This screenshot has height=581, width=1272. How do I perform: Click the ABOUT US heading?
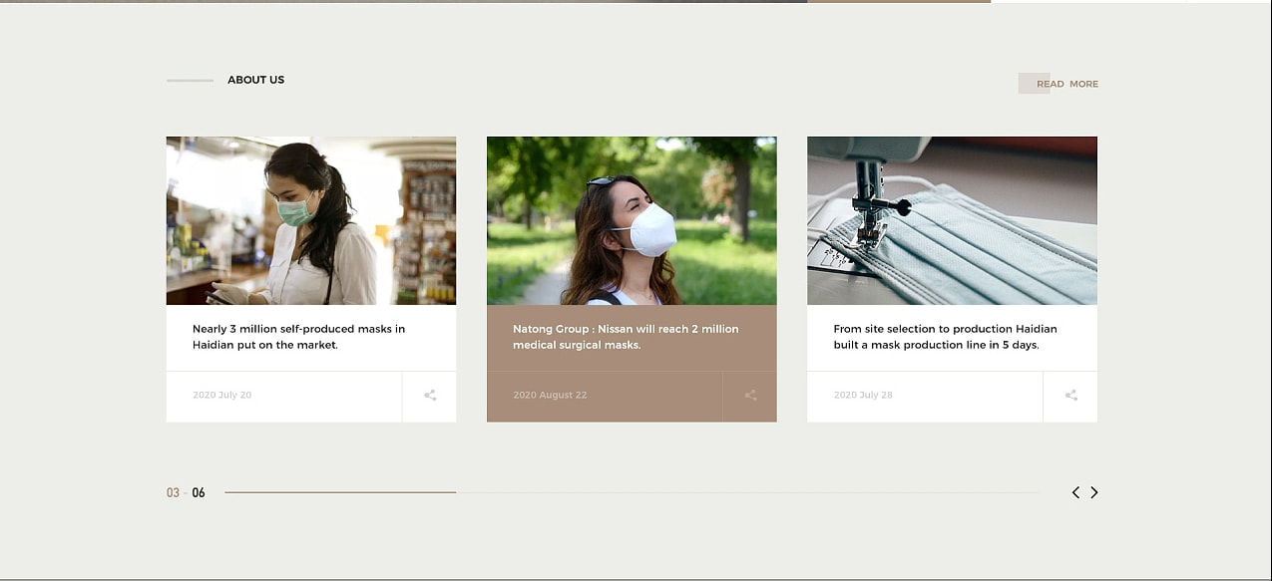click(255, 80)
